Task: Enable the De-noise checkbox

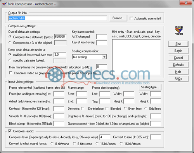Action: tap(82, 108)
